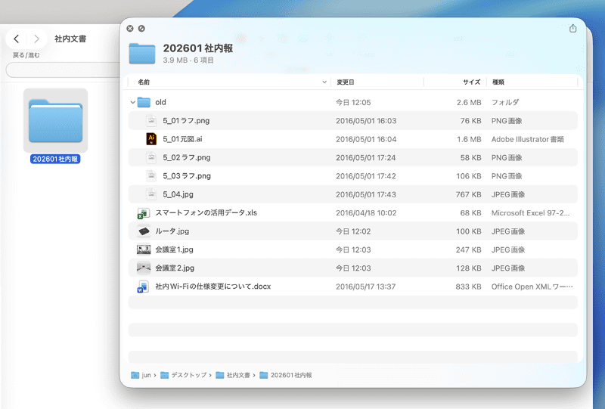Sort by the 名前 column header

click(144, 82)
